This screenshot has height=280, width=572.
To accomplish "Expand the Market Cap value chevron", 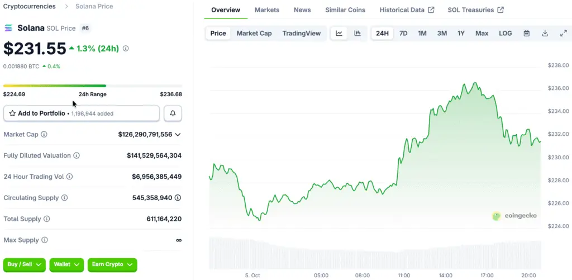I will (178, 135).
